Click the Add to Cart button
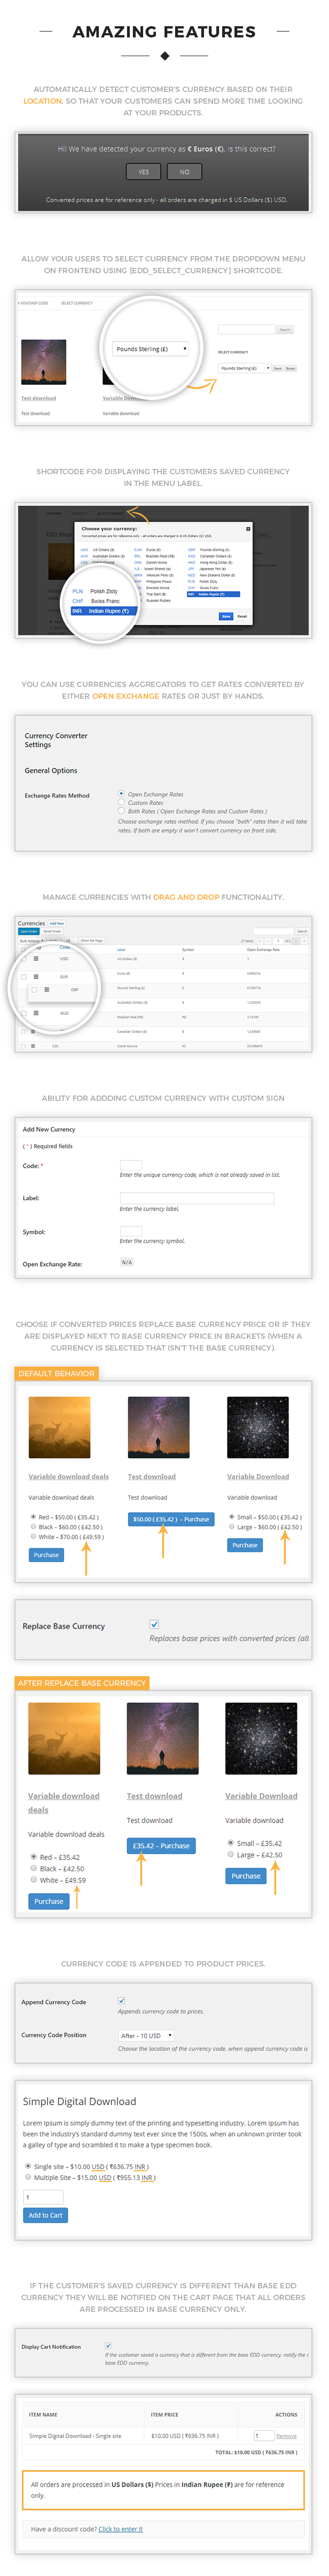The width and height of the screenshot is (329, 2576). point(45,2215)
